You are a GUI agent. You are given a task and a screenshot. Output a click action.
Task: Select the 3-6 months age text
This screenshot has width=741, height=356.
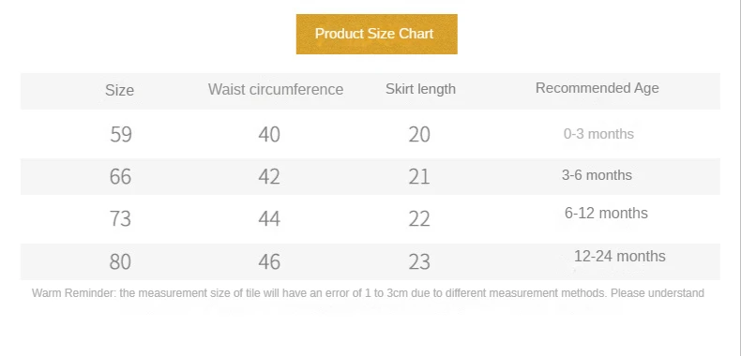(x=597, y=175)
